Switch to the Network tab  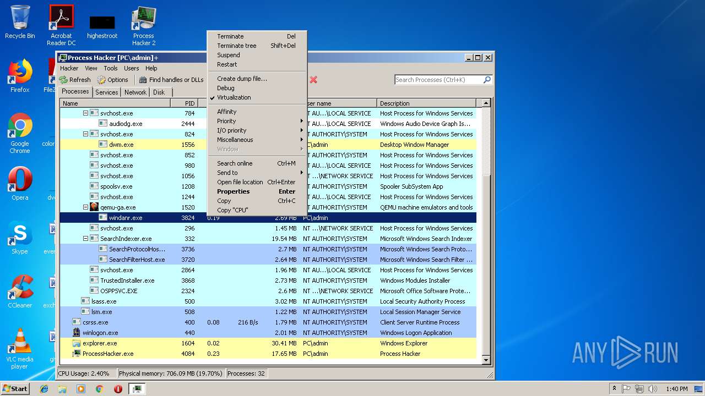[135, 92]
